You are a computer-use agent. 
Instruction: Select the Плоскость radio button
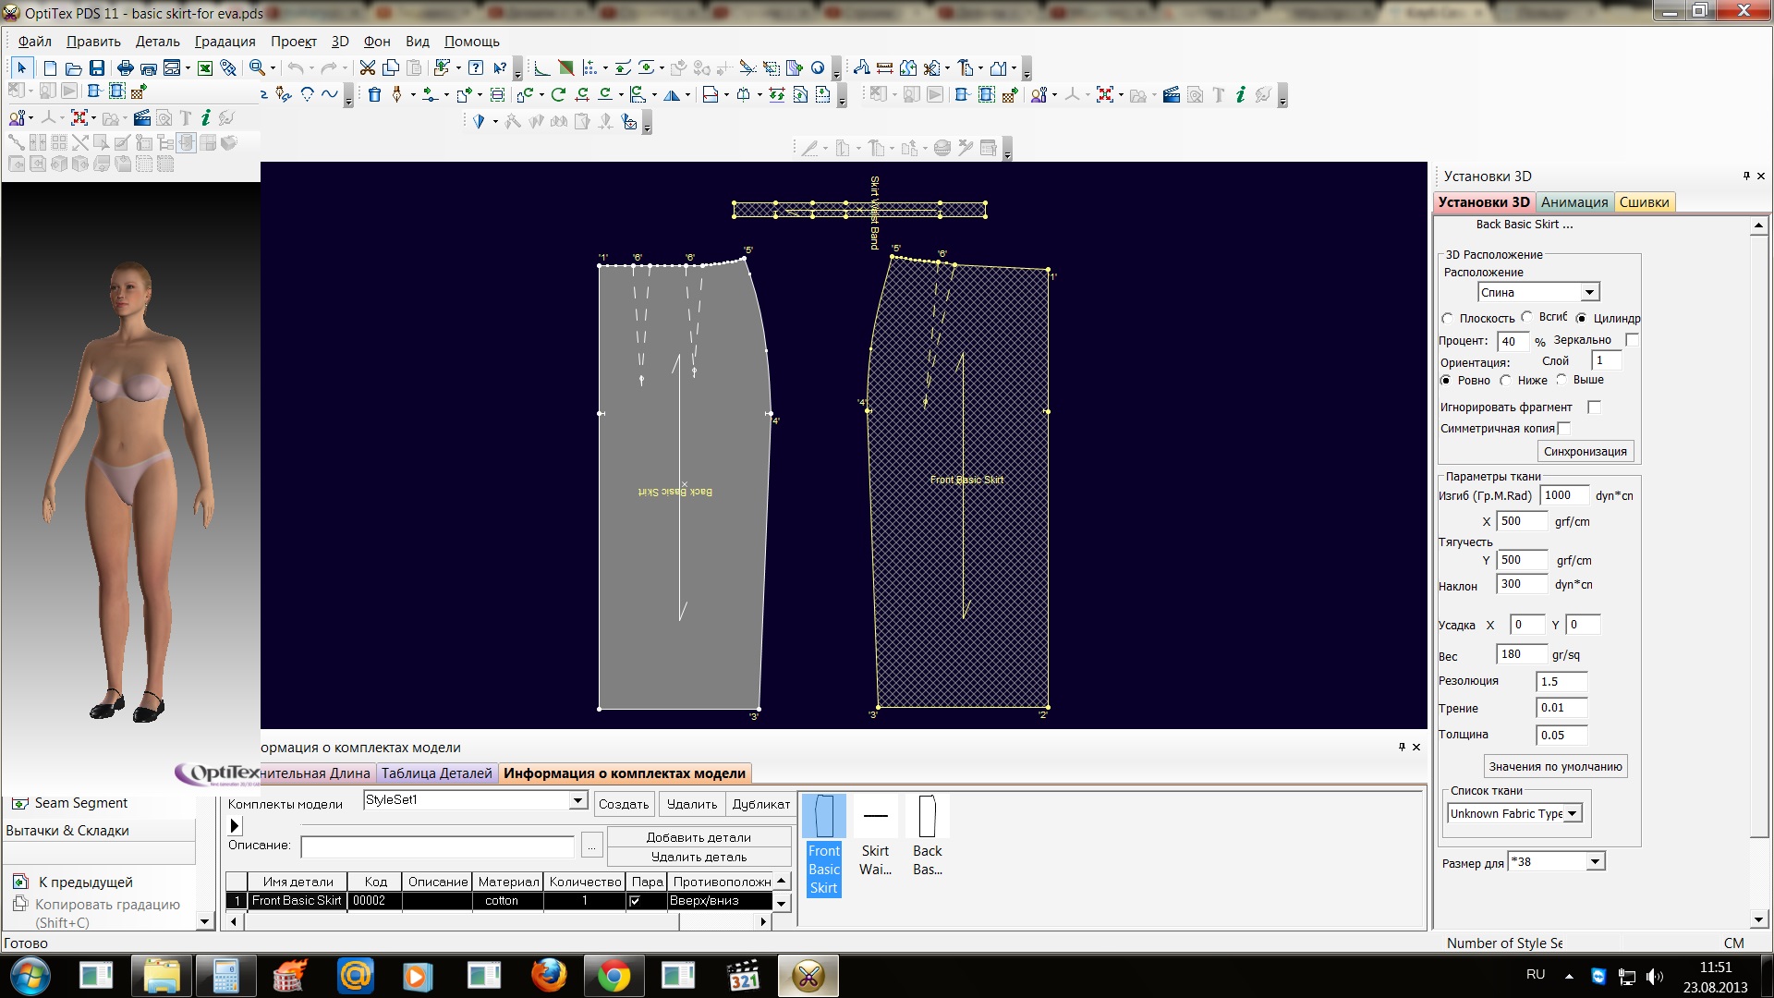pyautogui.click(x=1447, y=318)
